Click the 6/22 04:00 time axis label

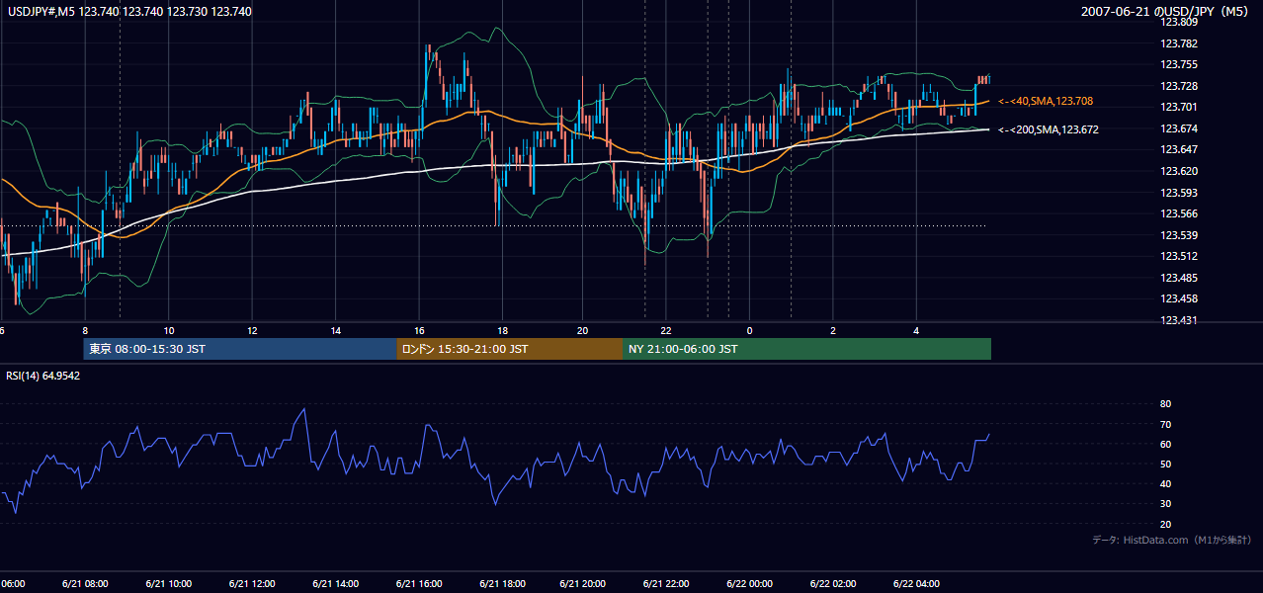(916, 584)
